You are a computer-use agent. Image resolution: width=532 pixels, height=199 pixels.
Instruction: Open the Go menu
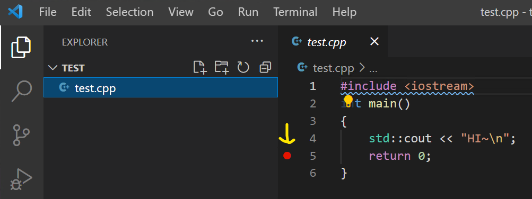click(215, 13)
